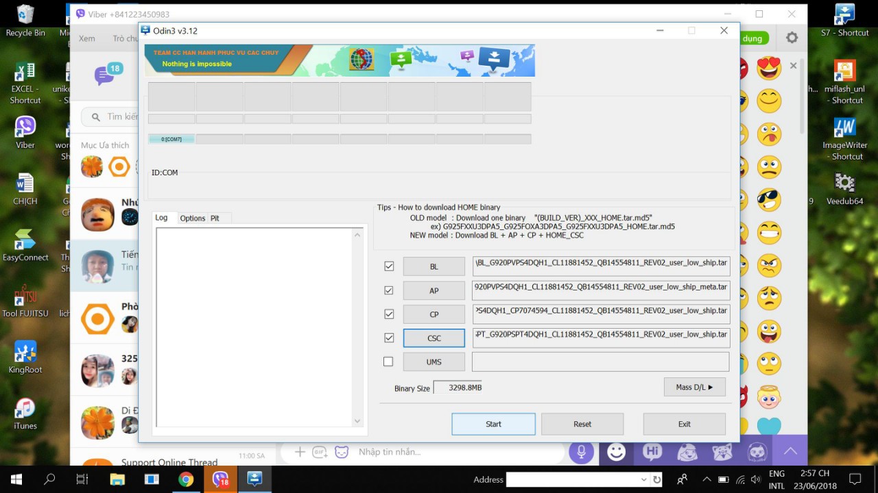Switch to the Options tab in Odin3
Image resolution: width=878 pixels, height=493 pixels.
193,218
